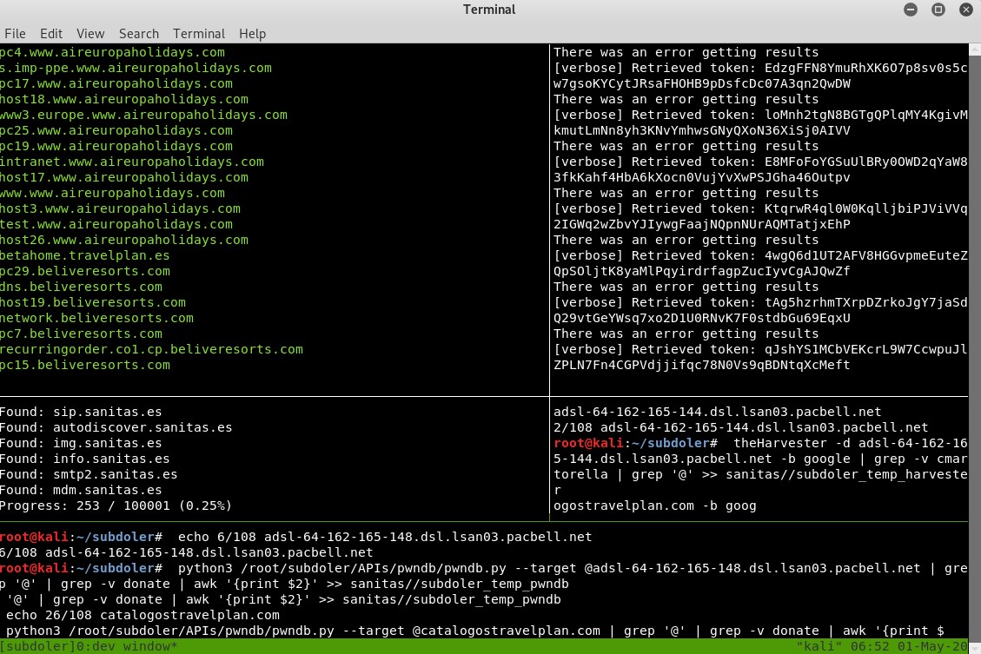Viewport: 981px width, 654px height.
Task: Click the 'echo 26/108 catalogostravelplan.com' line
Action: click(143, 615)
